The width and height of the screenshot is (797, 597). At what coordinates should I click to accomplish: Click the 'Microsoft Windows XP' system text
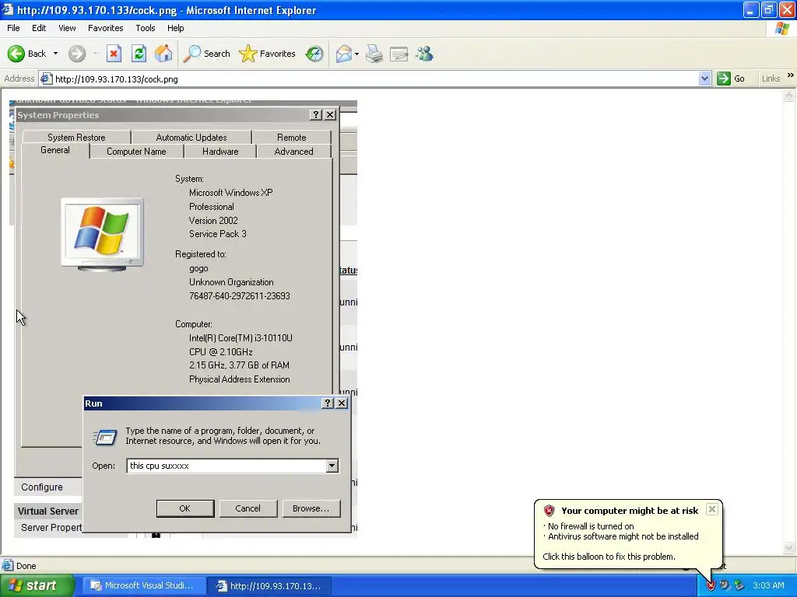pyautogui.click(x=230, y=193)
